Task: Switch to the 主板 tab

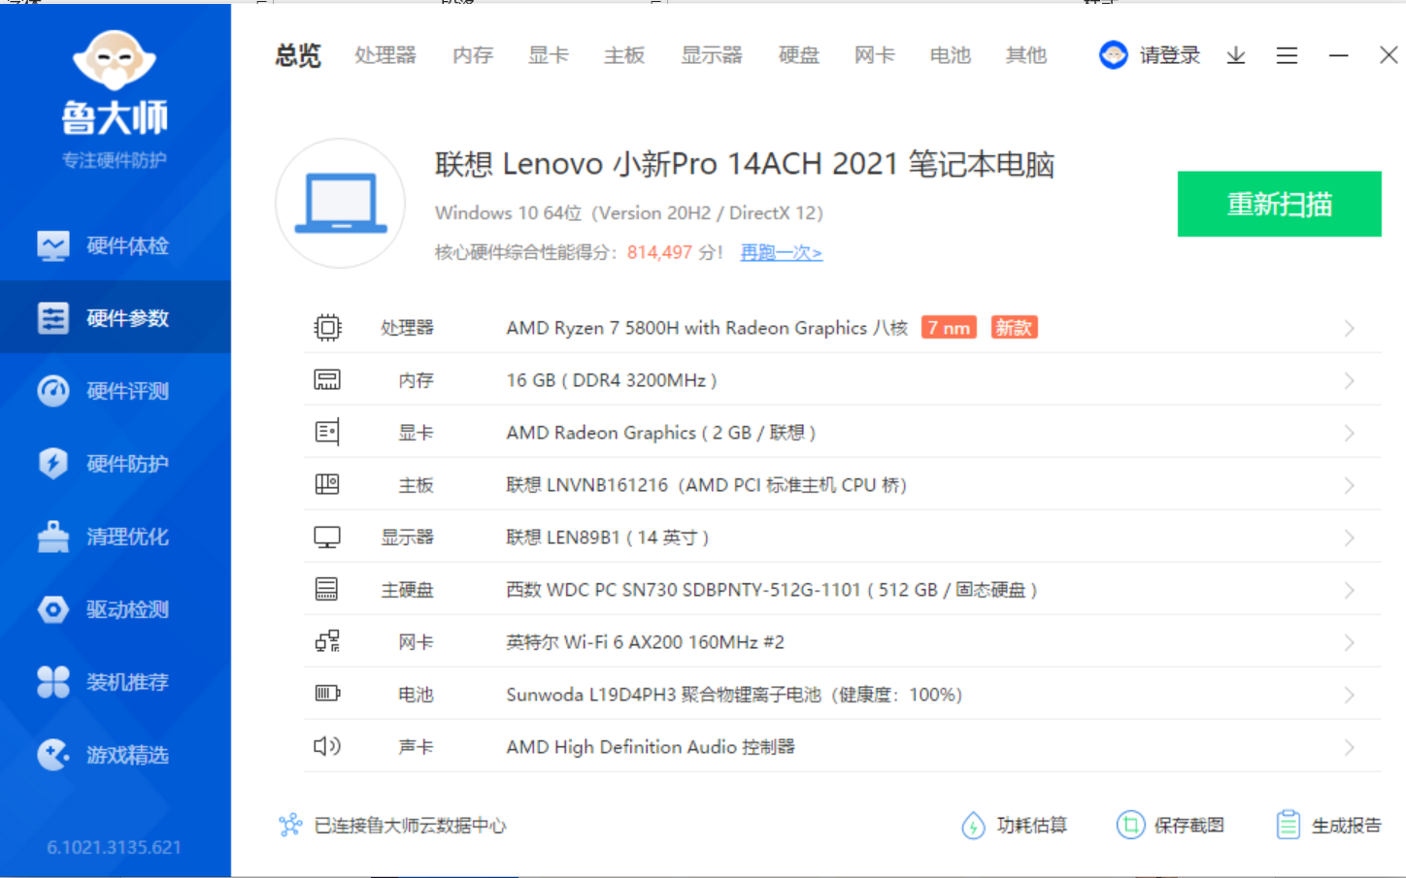Action: coord(624,55)
